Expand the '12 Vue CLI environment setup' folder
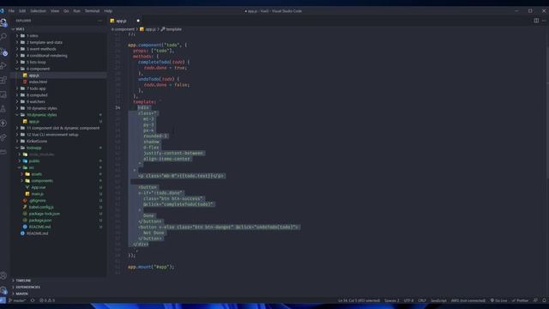Screen dimensions: 549x309 (x=58, y=135)
